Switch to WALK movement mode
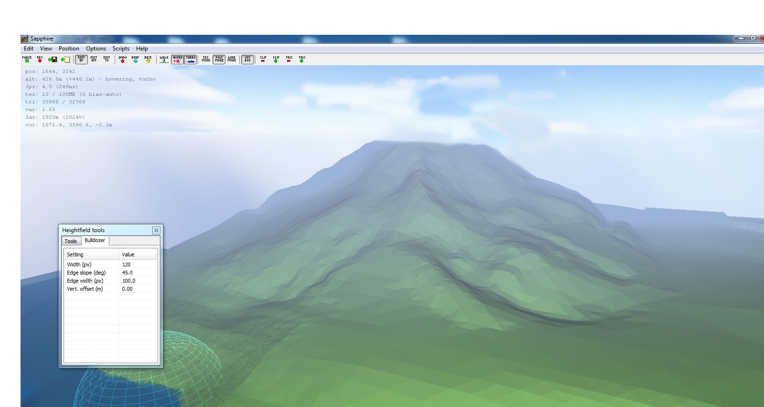The image size is (764, 407). pyautogui.click(x=164, y=59)
